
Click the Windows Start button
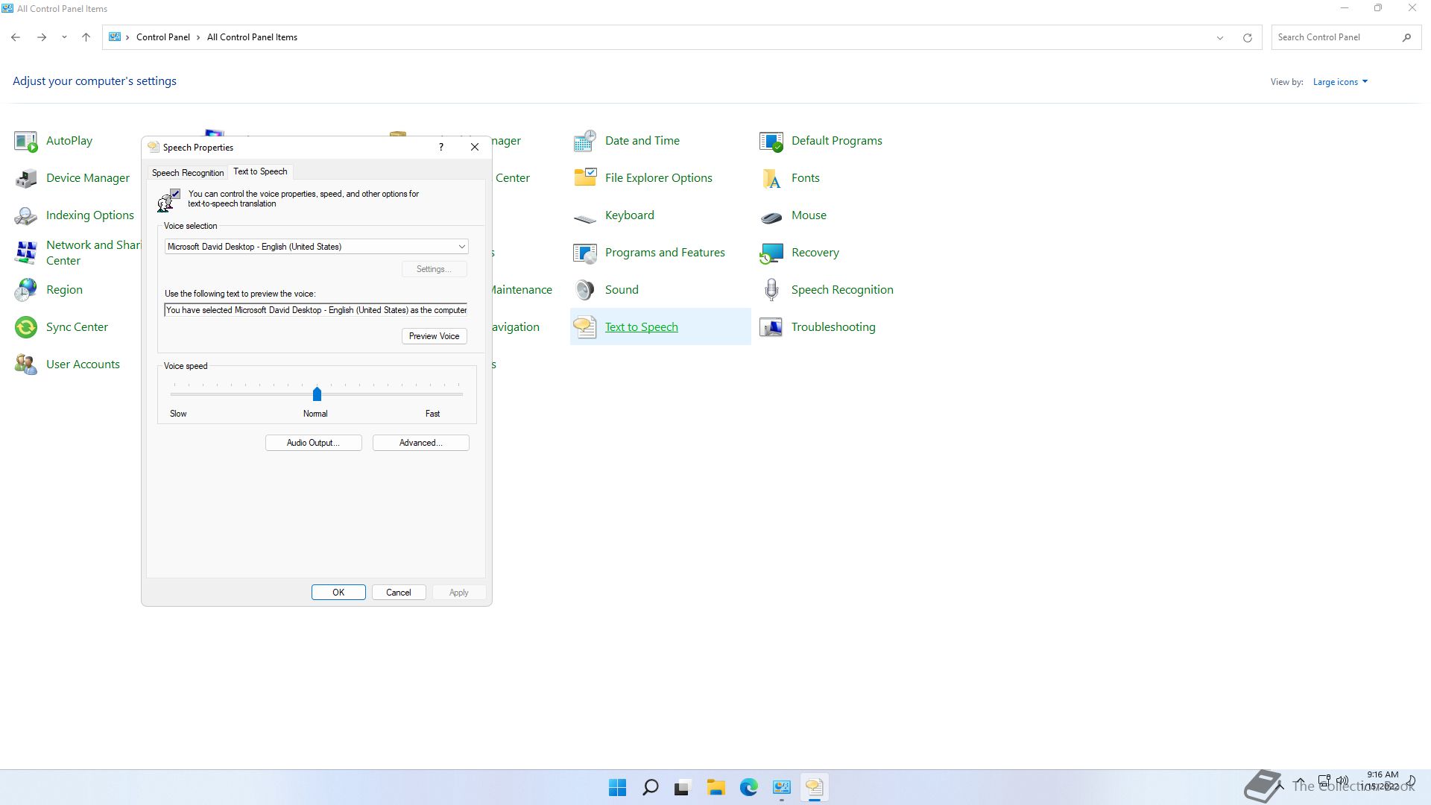pyautogui.click(x=617, y=787)
